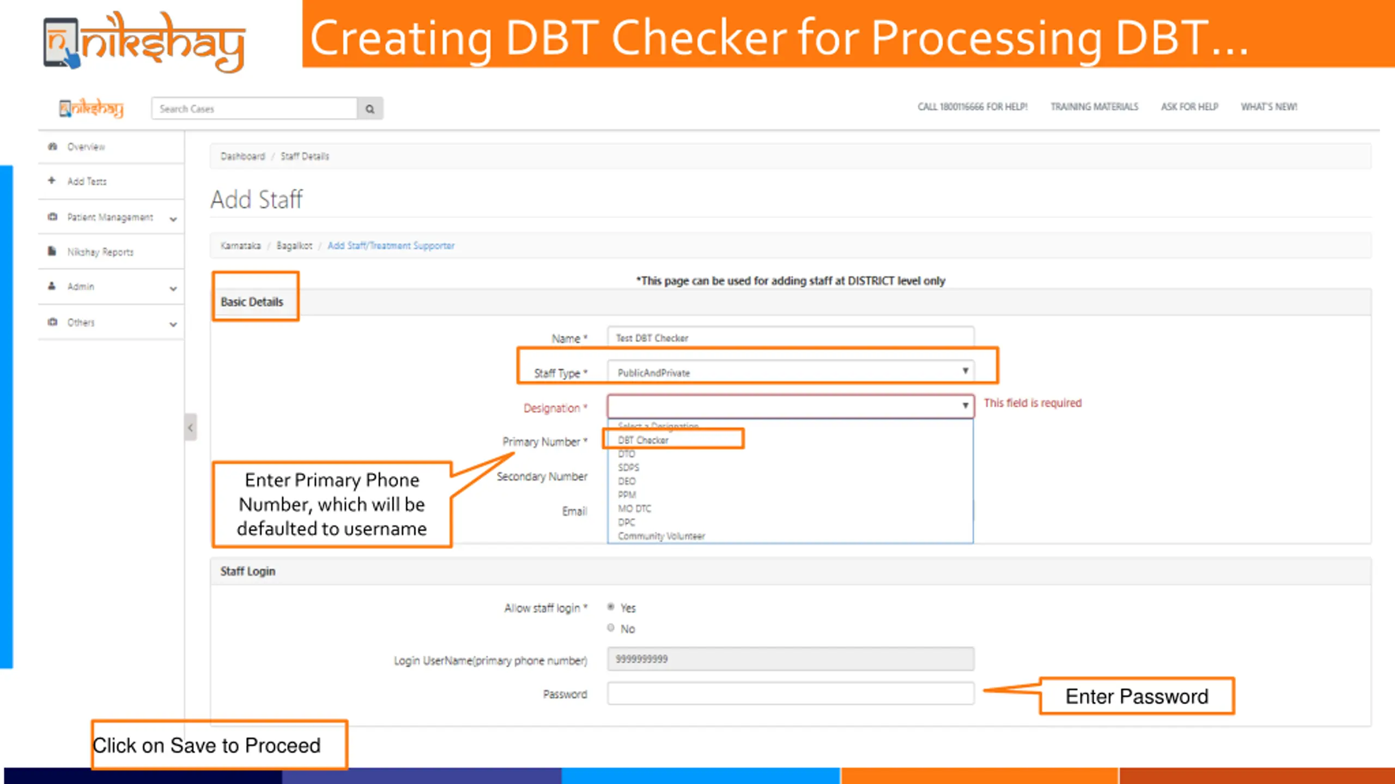
Task: Focus the Search Cases field
Action: [x=254, y=108]
